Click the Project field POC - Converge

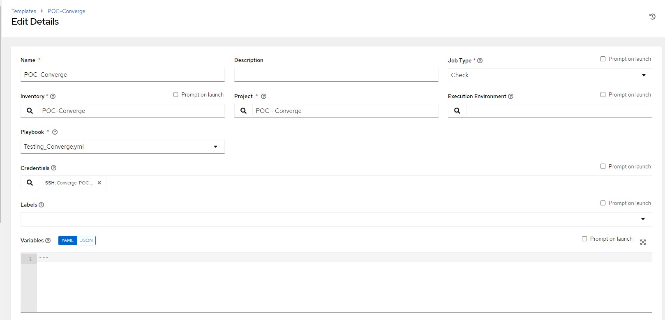345,111
